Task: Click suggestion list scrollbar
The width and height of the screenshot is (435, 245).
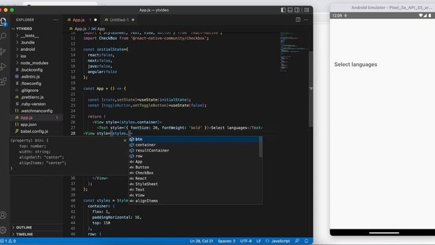Action: tap(261, 147)
